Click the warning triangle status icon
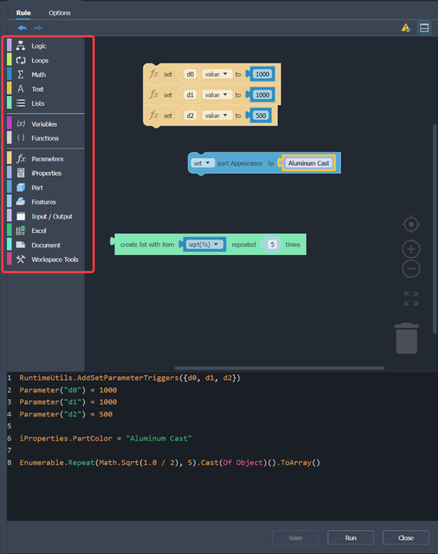 [x=406, y=27]
